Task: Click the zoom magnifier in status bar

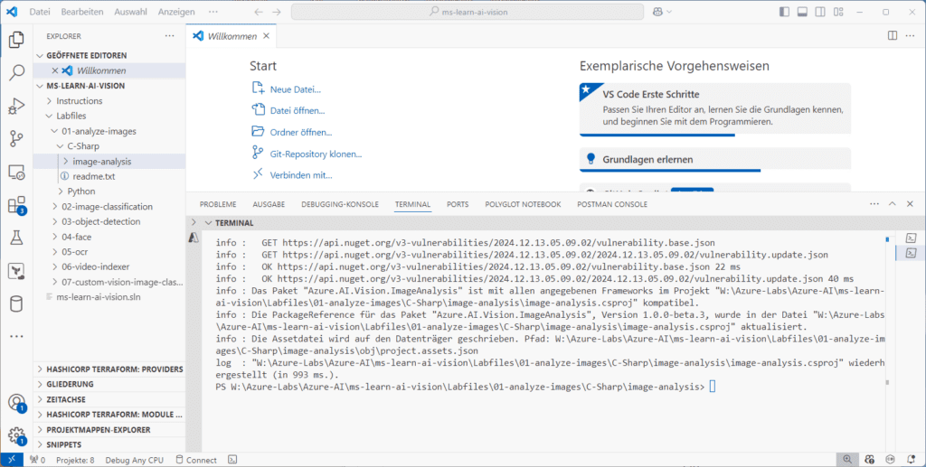Action: [847, 460]
